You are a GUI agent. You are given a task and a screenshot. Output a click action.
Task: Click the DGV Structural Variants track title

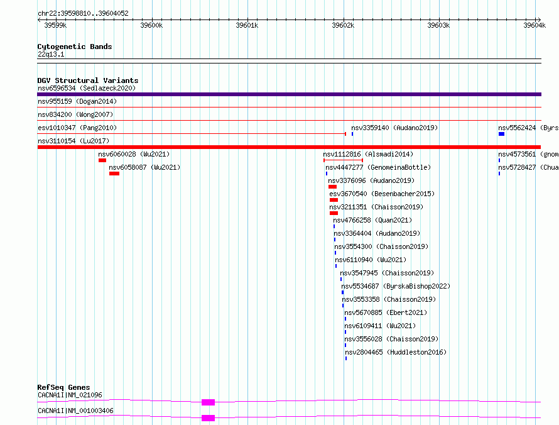pos(88,80)
